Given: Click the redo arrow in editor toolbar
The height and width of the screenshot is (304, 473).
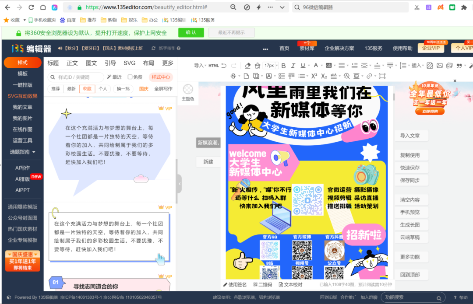Looking at the screenshot, I should click(234, 65).
